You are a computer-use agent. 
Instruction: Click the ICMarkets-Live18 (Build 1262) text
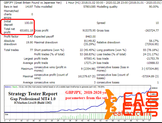pos(33,103)
